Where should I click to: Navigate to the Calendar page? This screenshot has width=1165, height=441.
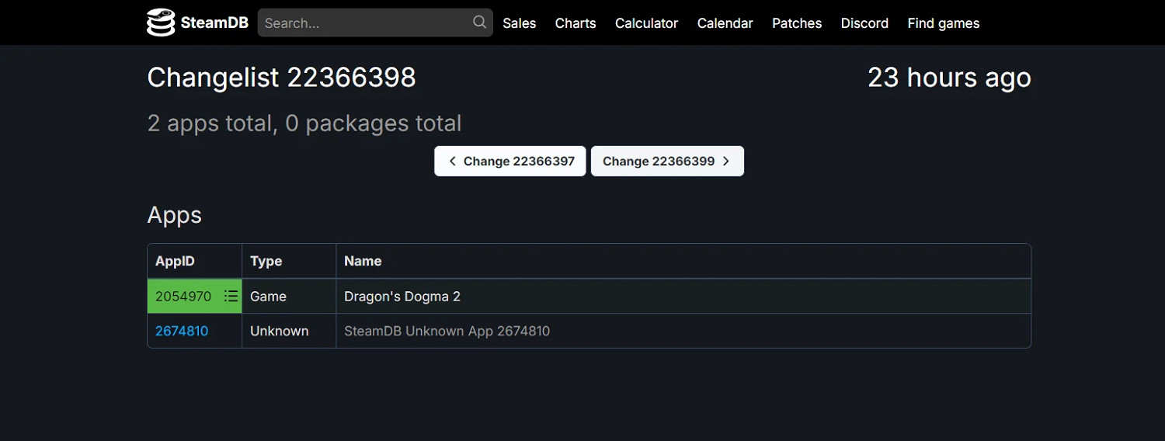point(725,23)
